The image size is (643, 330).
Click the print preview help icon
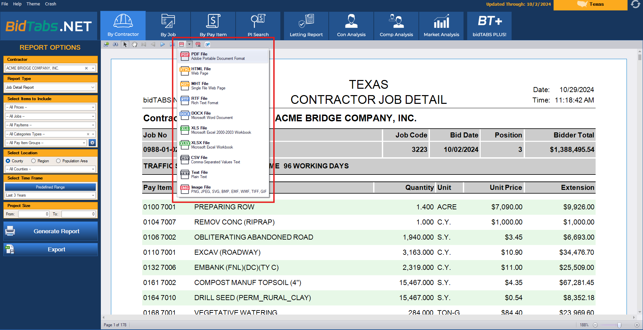pyautogui.click(x=106, y=44)
